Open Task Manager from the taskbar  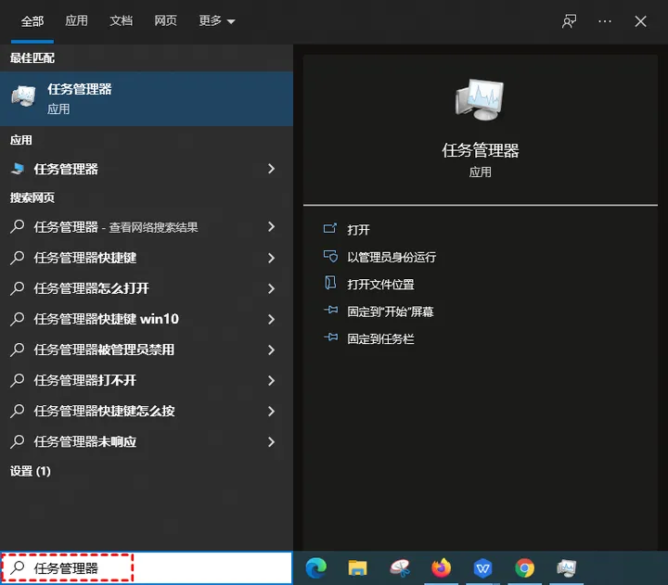(x=566, y=568)
